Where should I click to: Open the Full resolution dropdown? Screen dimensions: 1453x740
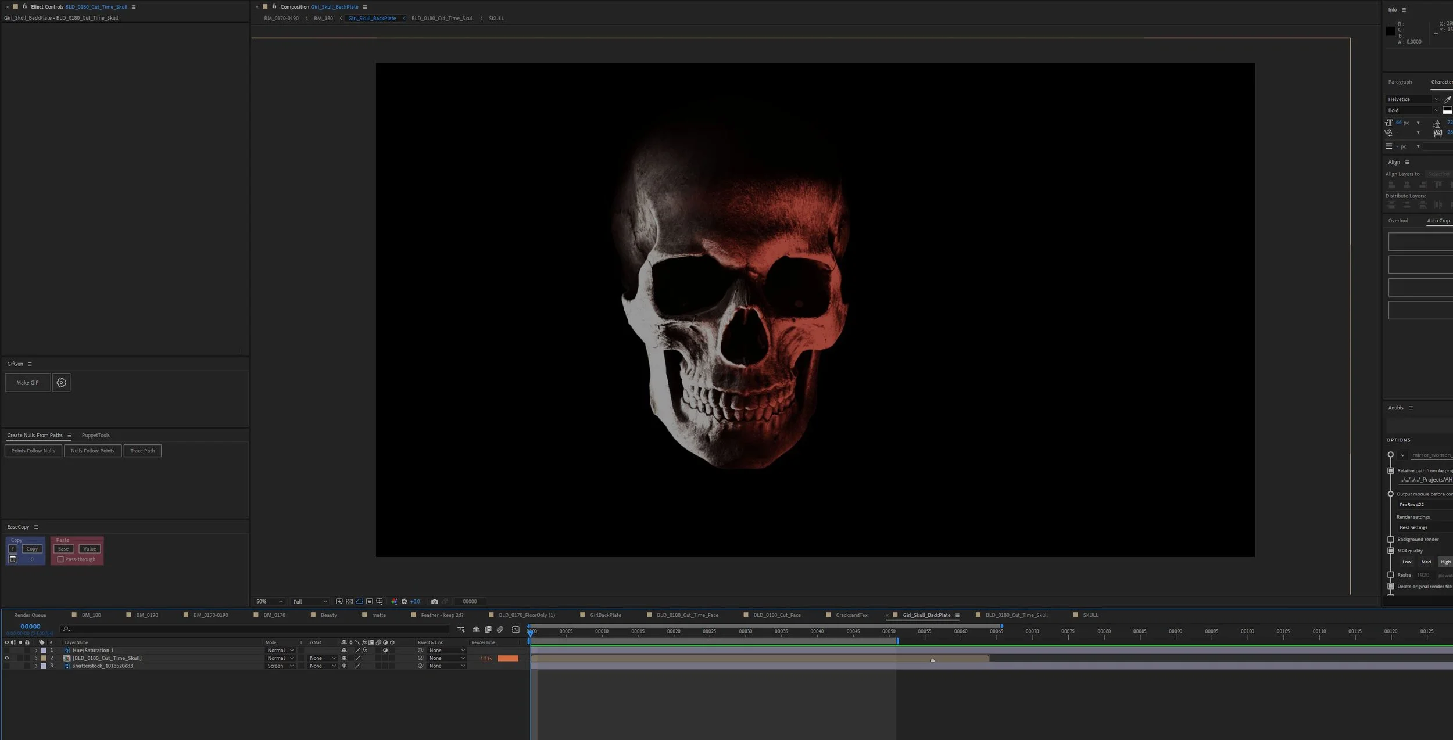coord(309,602)
